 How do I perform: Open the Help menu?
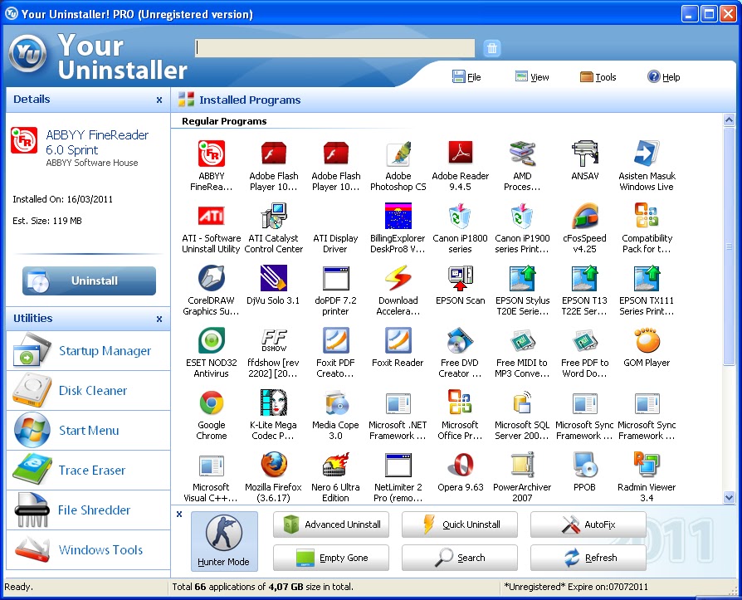click(663, 76)
